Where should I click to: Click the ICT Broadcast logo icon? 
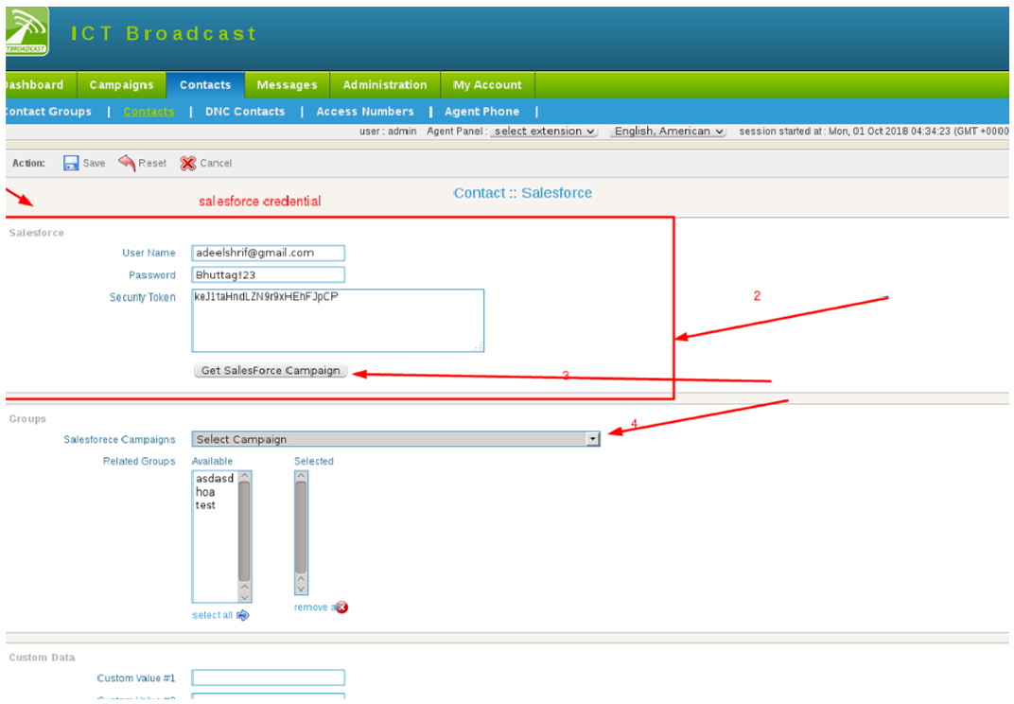pos(26,31)
